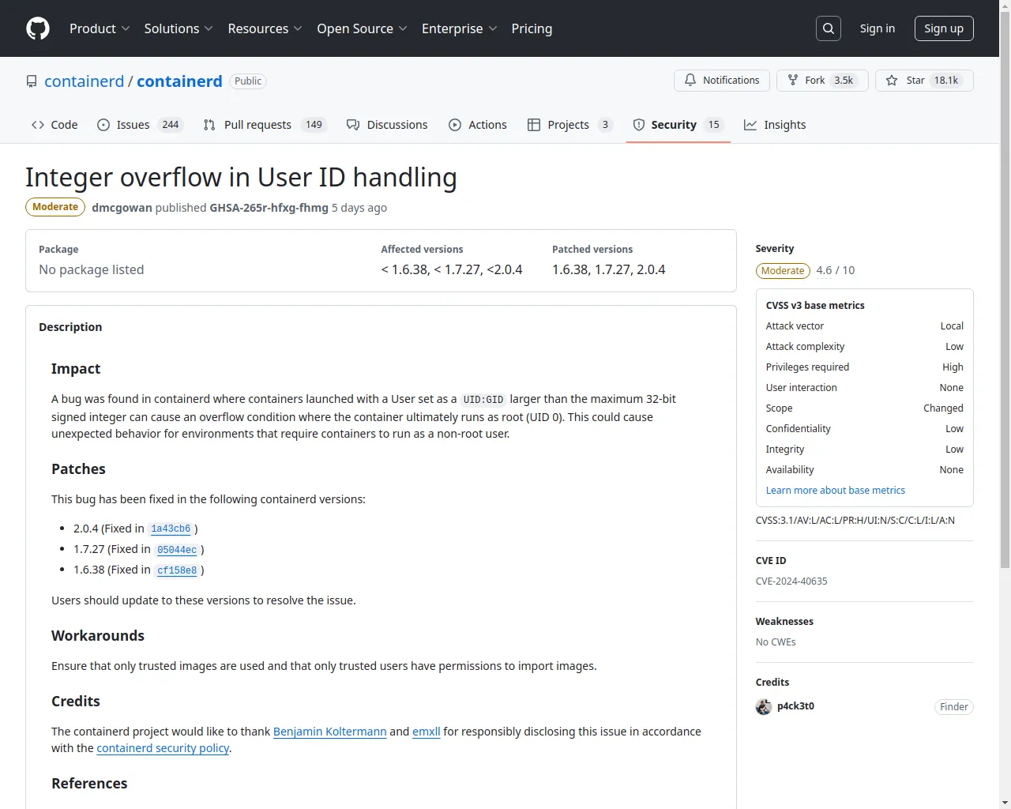Click the Pull requests branch icon
Screen dimensions: 1011x809
(209, 125)
